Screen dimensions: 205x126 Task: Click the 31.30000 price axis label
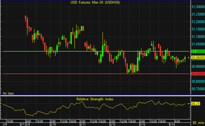197,7
